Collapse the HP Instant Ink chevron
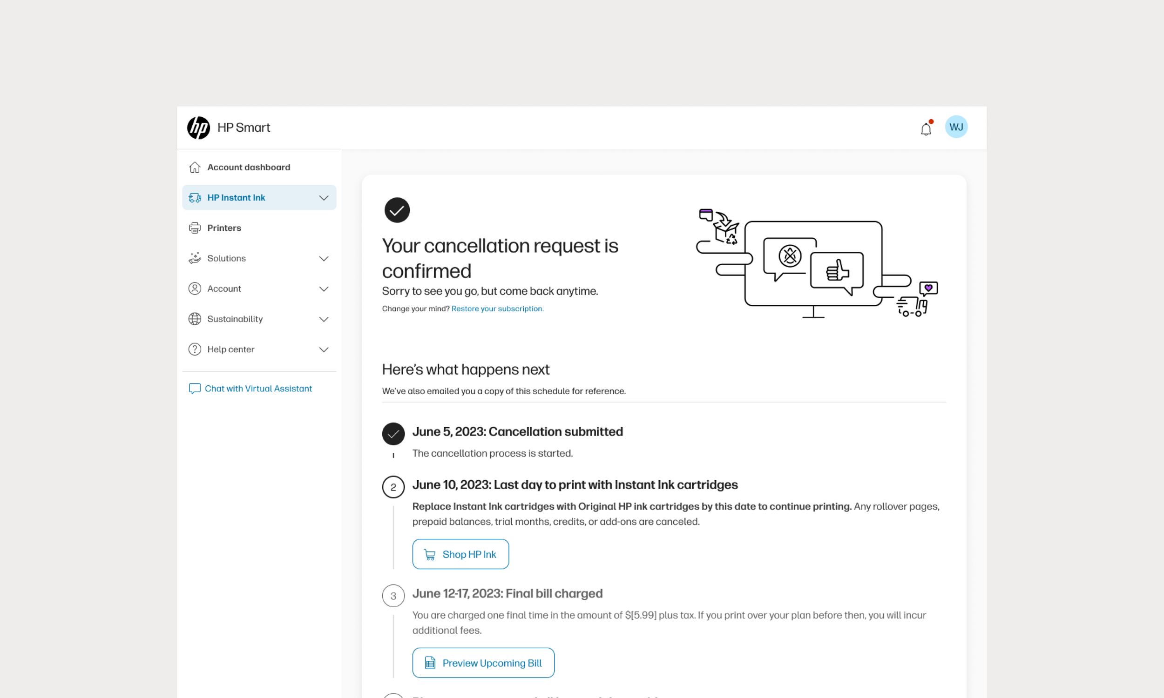 click(x=324, y=198)
